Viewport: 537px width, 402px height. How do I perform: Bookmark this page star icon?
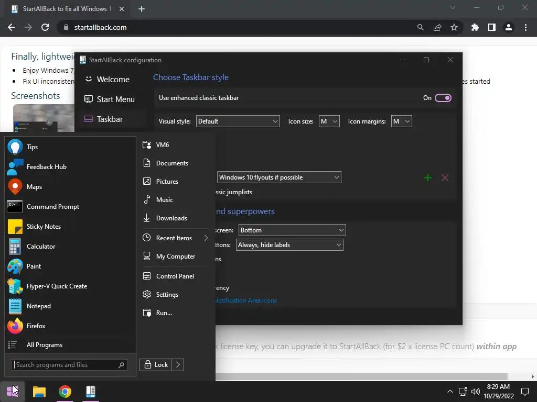(x=454, y=27)
